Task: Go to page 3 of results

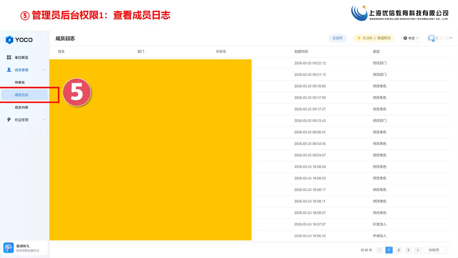Action: pos(408,250)
